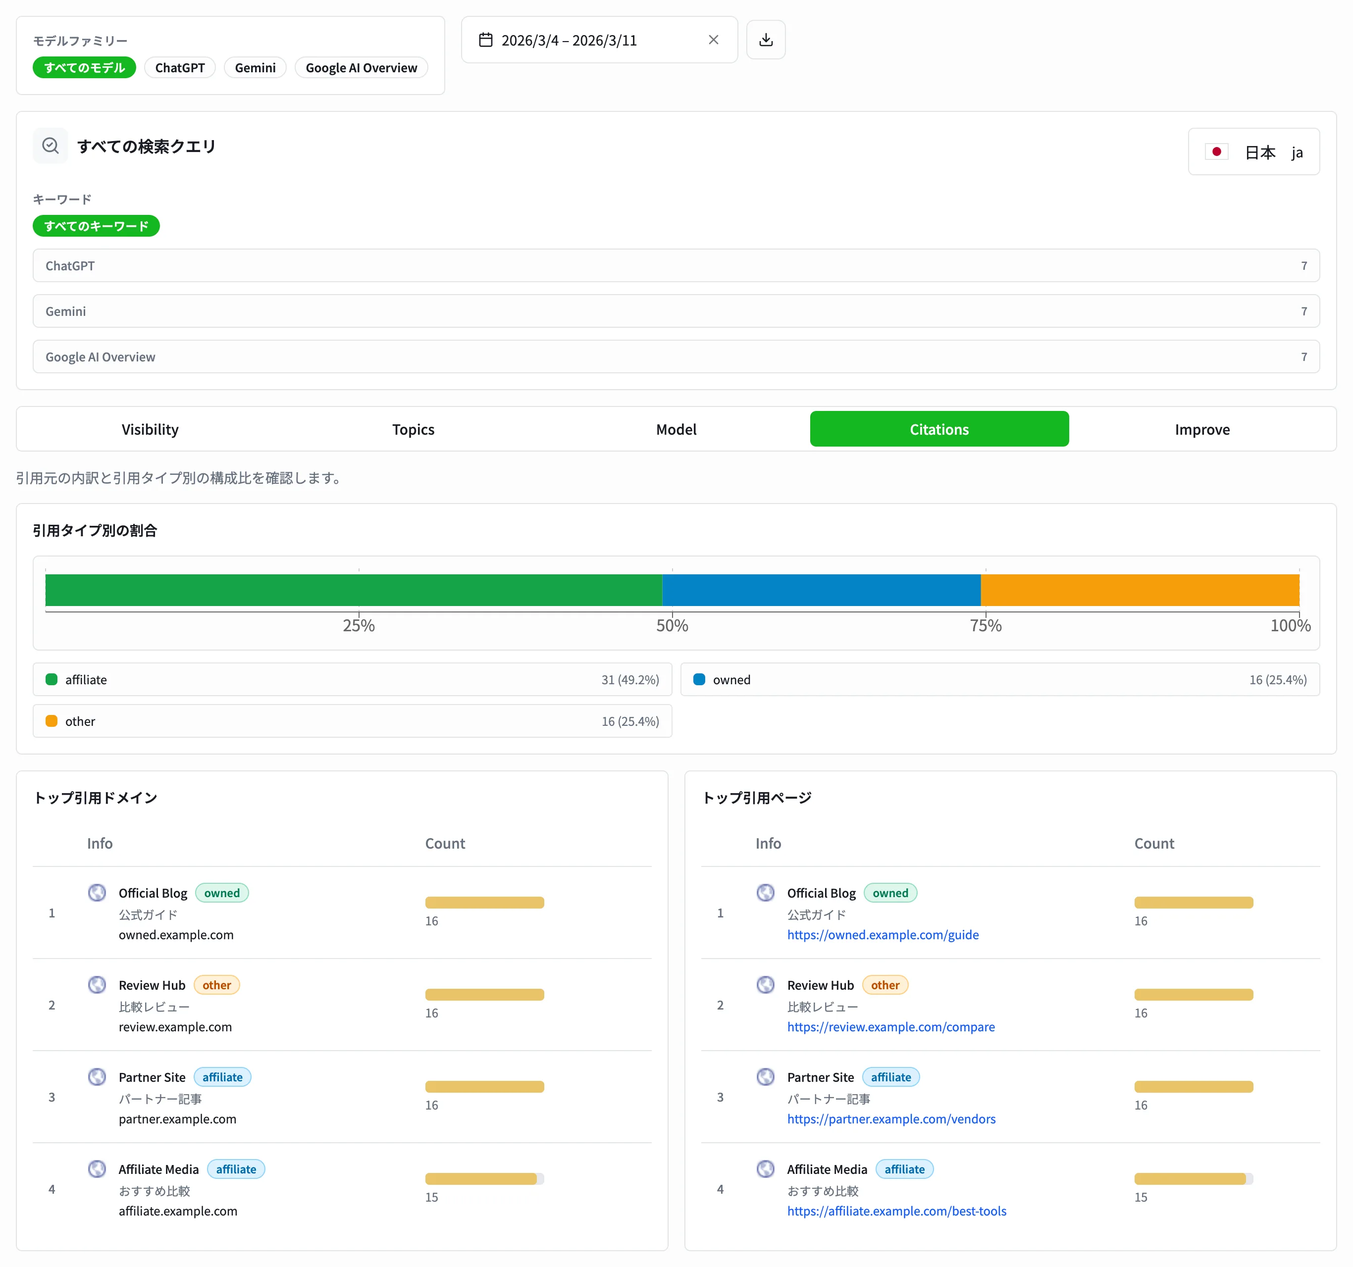The image size is (1353, 1267).
Task: Toggle the Google AI Overview model chip
Action: point(361,67)
